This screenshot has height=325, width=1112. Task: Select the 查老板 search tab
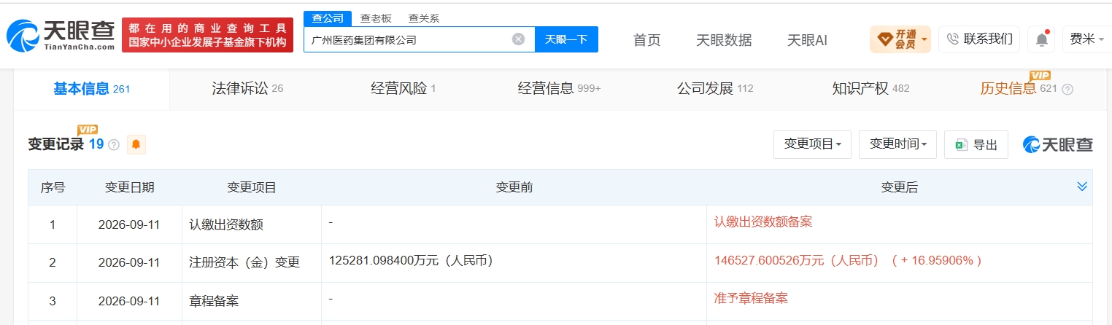[x=375, y=18]
